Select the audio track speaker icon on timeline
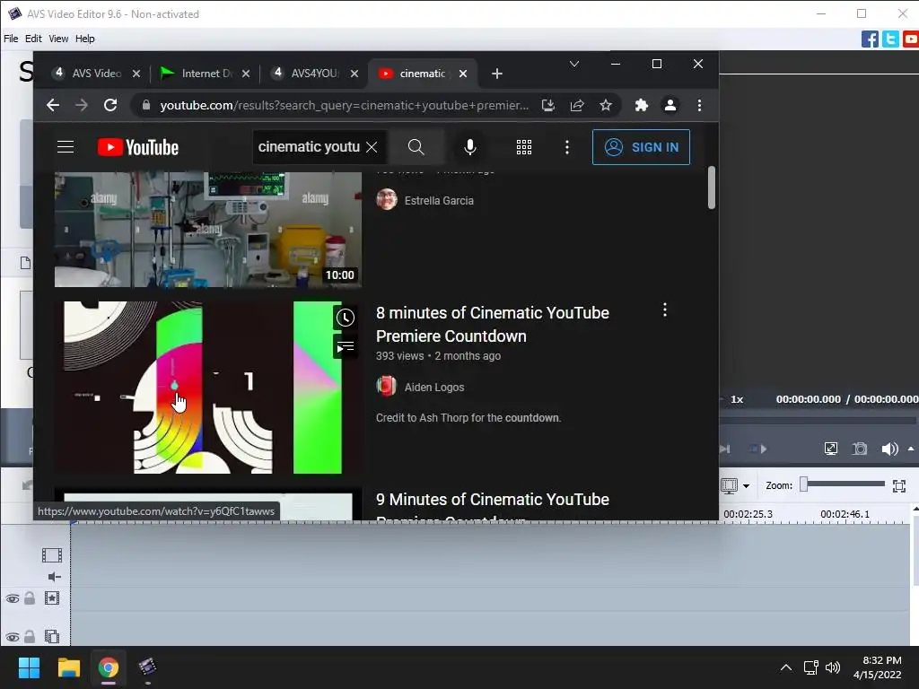This screenshot has width=919, height=689. point(54,577)
